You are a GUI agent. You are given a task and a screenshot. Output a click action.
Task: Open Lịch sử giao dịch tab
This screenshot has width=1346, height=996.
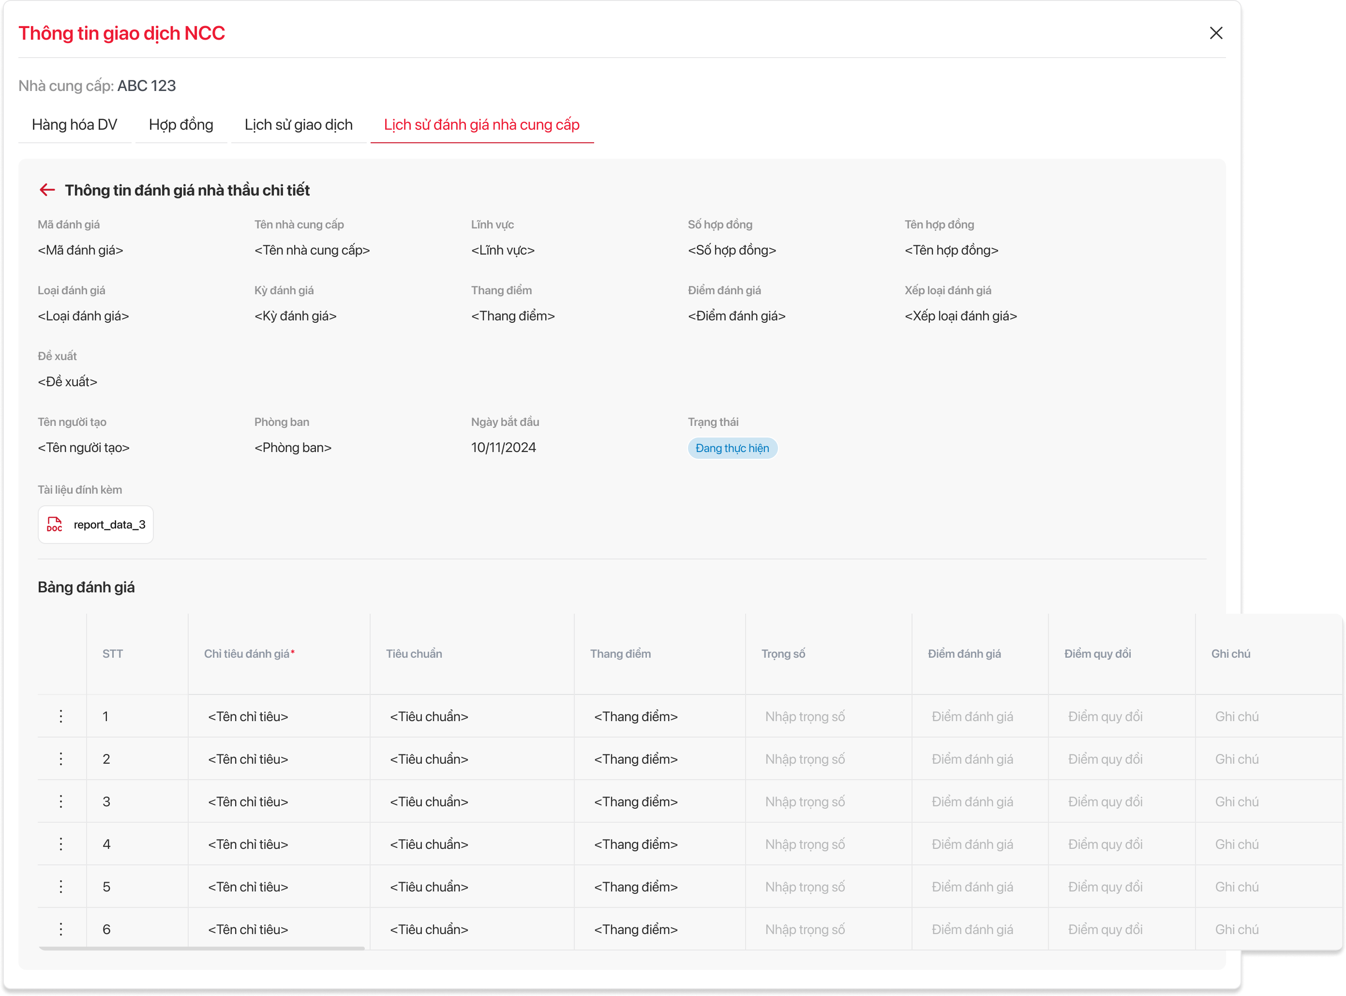[x=299, y=125]
